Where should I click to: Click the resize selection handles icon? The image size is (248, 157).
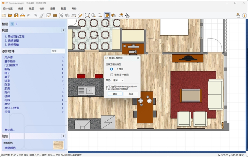[61, 15]
